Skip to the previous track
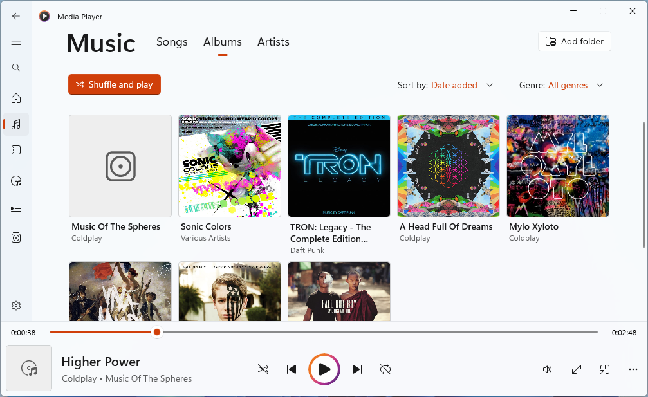 tap(292, 369)
